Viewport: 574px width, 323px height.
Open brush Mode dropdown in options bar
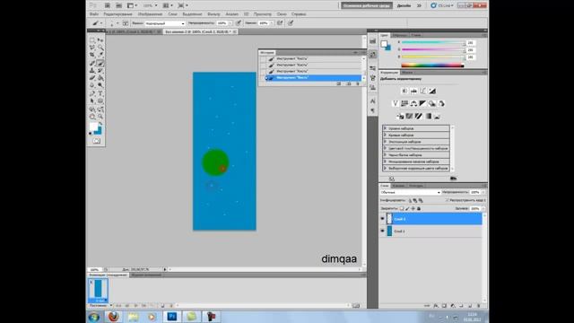(x=165, y=23)
